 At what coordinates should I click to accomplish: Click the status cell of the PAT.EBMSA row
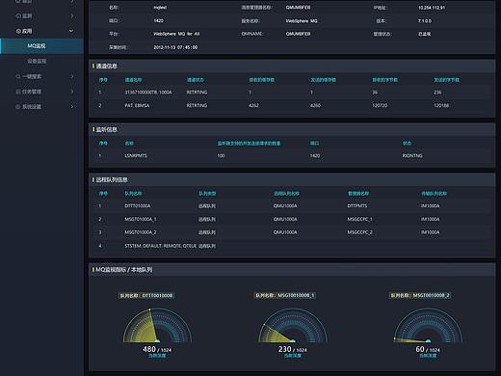(197, 105)
